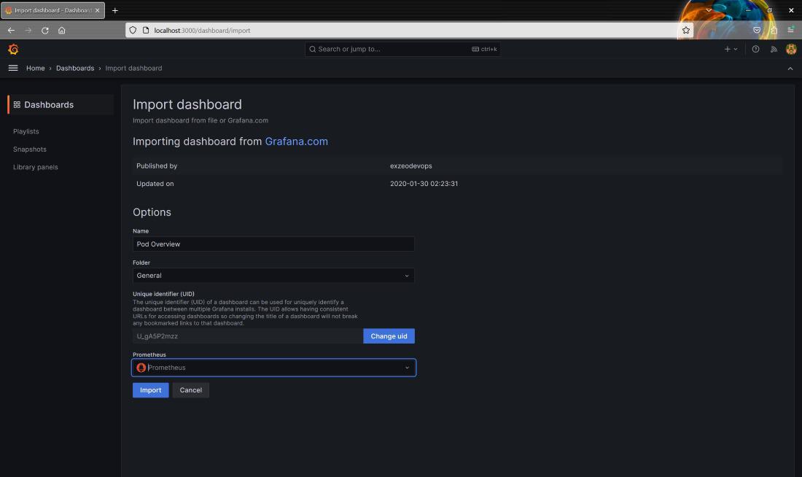
Task: Bookmark this page with the star
Action: 686,30
